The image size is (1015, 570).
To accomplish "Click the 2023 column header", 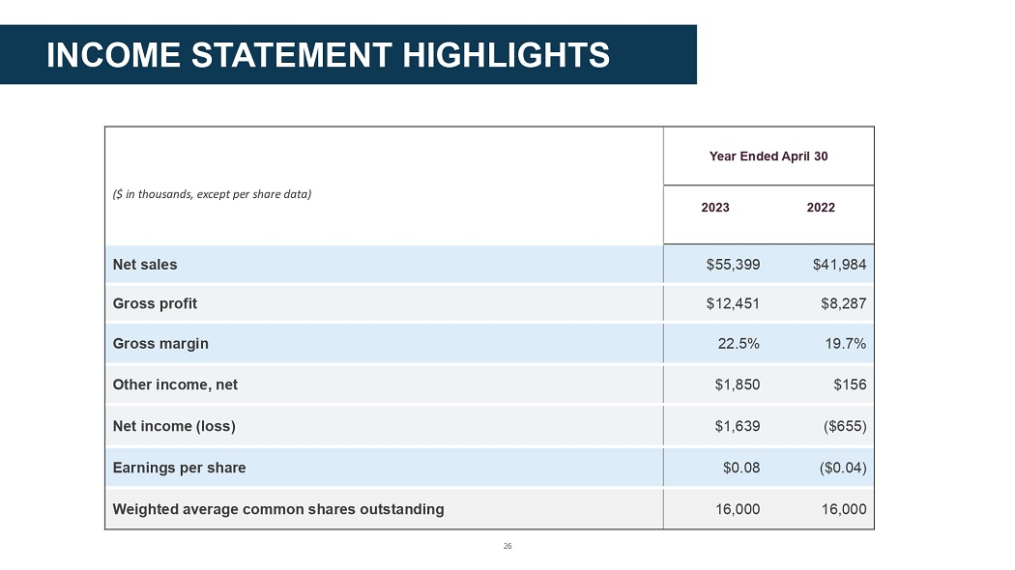I will (x=715, y=208).
